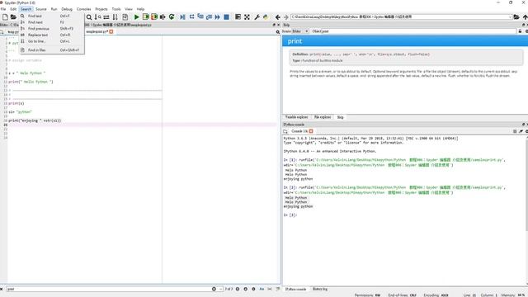The height and width of the screenshot is (297, 528).
Task: Click the New file toolbar icon
Action: click(5, 16)
